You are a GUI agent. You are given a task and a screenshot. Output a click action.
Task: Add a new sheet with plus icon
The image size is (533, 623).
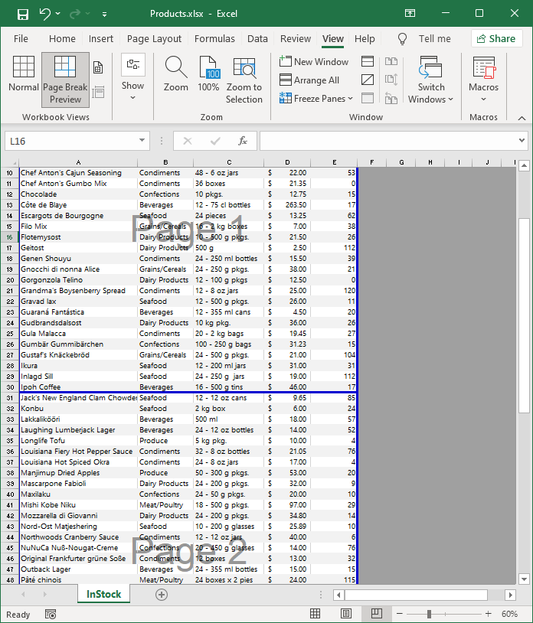(162, 595)
